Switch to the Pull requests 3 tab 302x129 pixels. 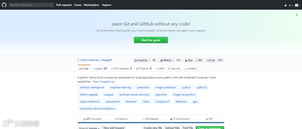point(122,69)
